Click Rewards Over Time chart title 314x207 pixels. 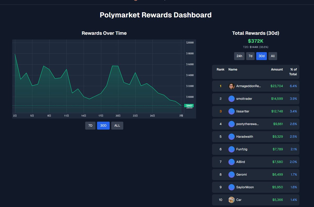click(x=104, y=33)
